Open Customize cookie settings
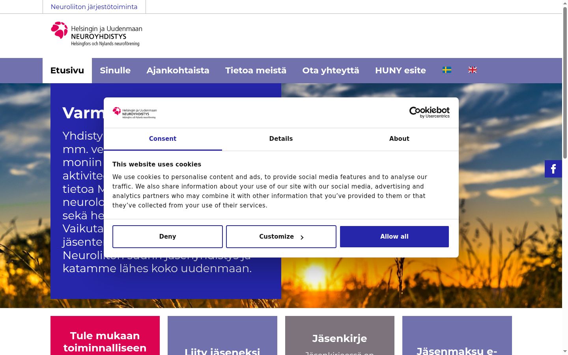This screenshot has width=568, height=355. click(x=281, y=237)
